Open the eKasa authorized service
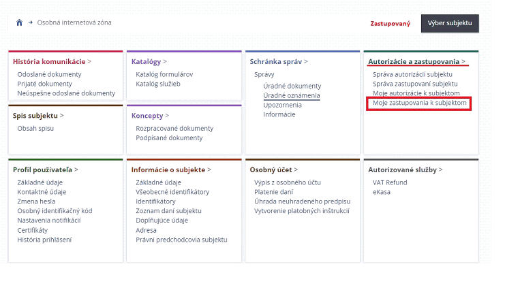 pos(382,192)
